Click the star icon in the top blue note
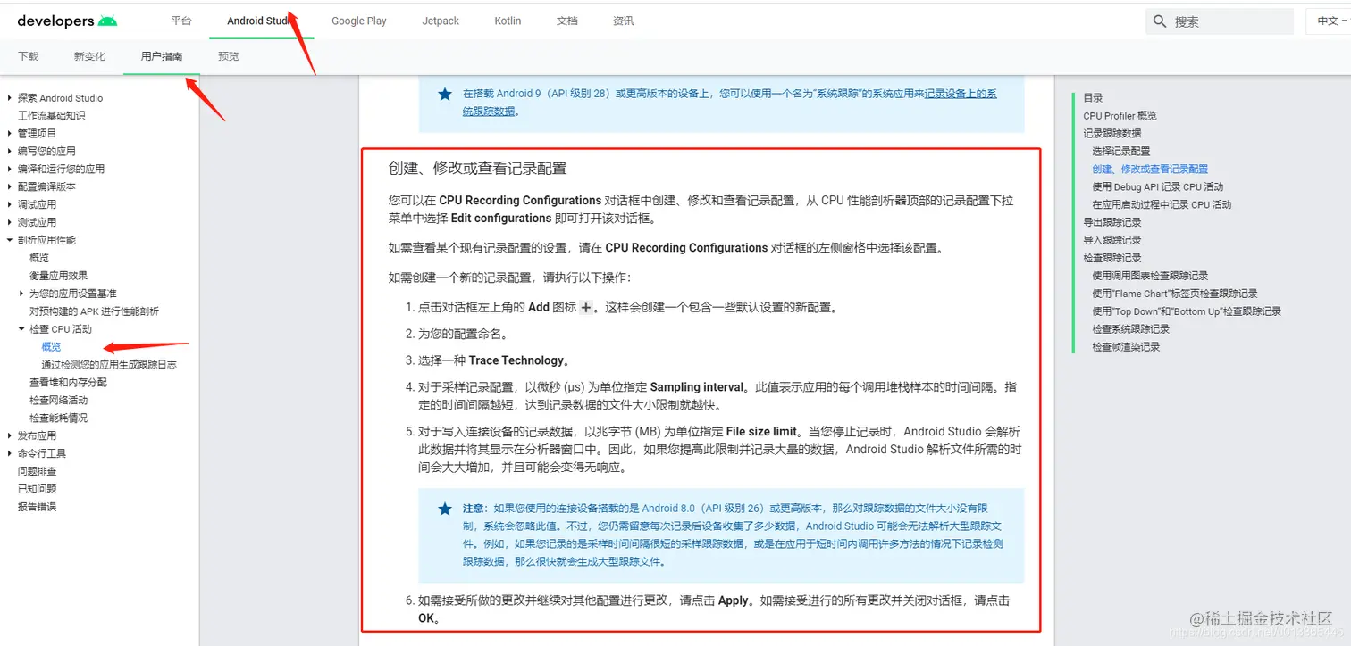The width and height of the screenshot is (1351, 646). point(444,94)
